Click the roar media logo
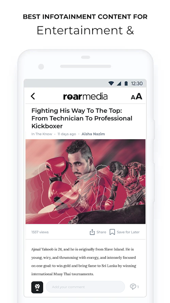 (x=85, y=96)
